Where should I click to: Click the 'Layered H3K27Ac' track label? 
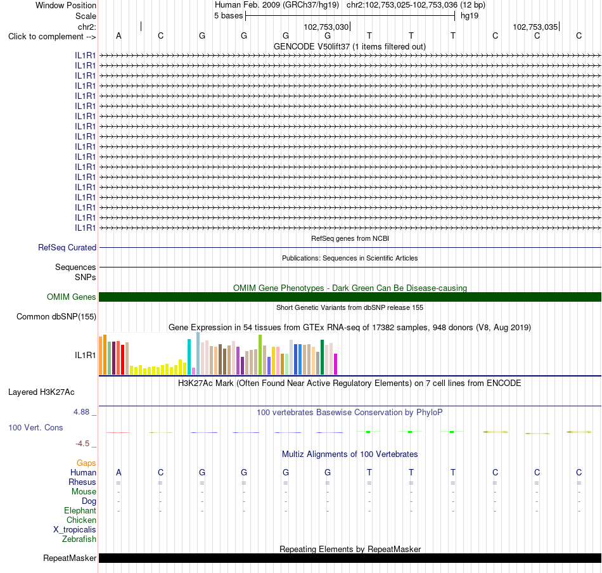click(x=41, y=392)
